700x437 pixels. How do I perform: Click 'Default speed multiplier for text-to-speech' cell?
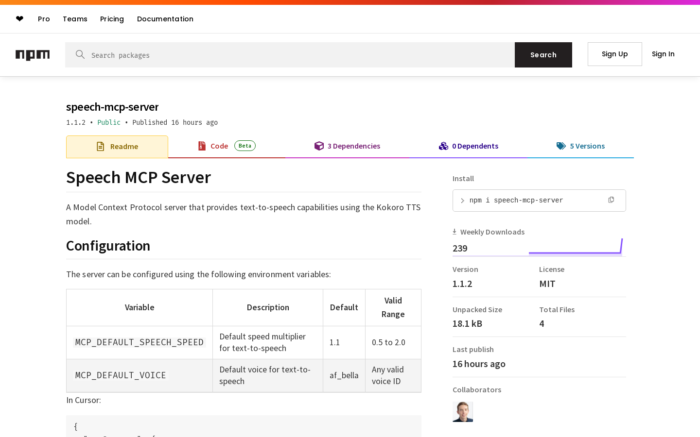pyautogui.click(x=268, y=342)
